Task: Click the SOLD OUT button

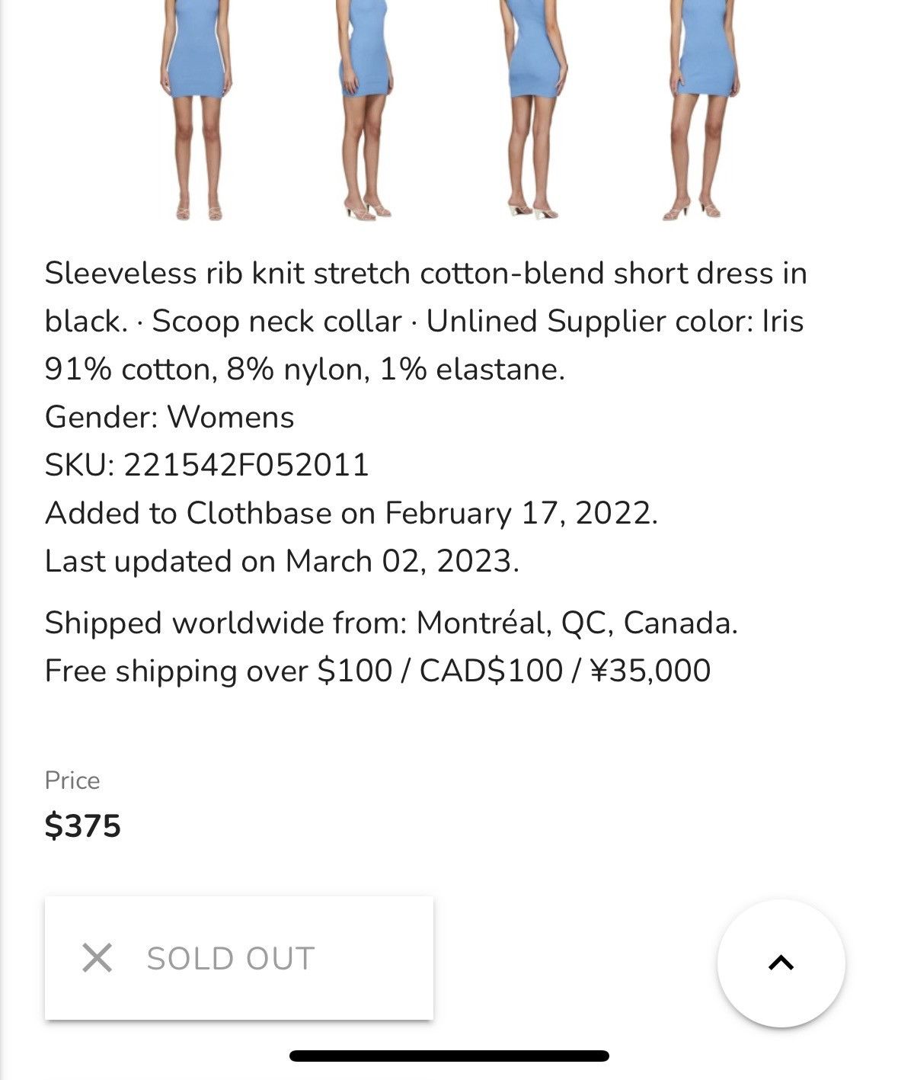Action: click(239, 958)
